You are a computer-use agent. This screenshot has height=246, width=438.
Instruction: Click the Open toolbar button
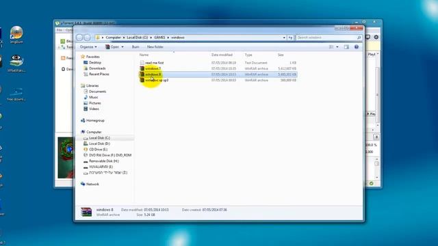[112, 47]
